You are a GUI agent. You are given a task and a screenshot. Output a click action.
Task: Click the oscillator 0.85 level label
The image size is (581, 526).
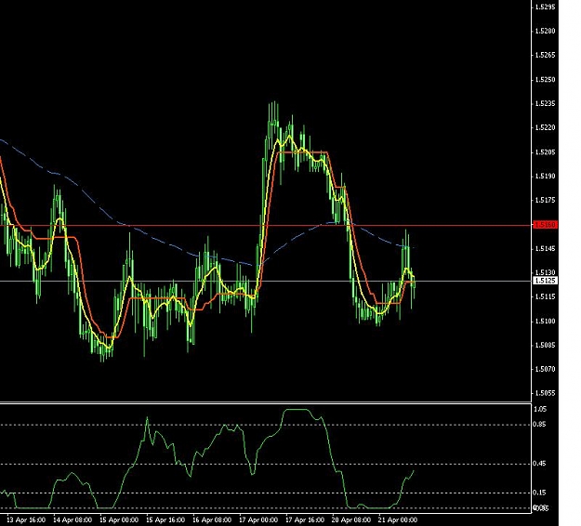tap(540, 425)
